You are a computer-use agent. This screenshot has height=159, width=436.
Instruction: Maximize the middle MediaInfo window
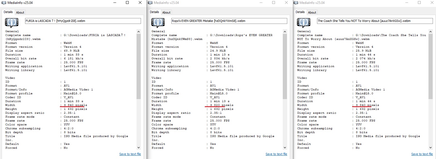(x=274, y=3)
